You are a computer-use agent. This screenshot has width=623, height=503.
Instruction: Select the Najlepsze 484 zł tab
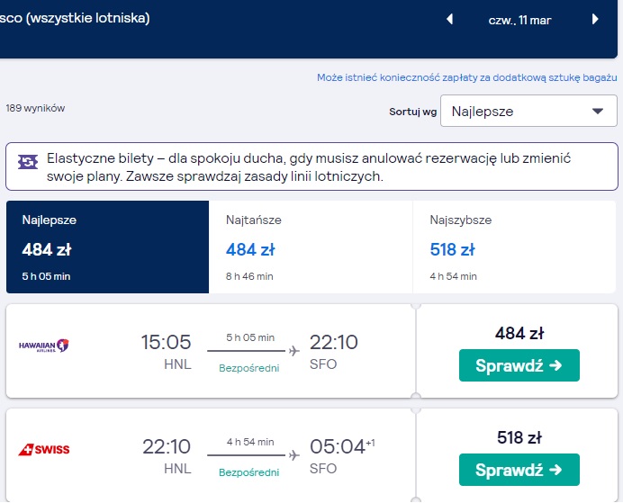tap(107, 247)
